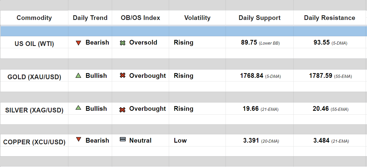The height and width of the screenshot is (167, 367).
Task: Click the OB/OS Index header cell
Action: point(140,18)
